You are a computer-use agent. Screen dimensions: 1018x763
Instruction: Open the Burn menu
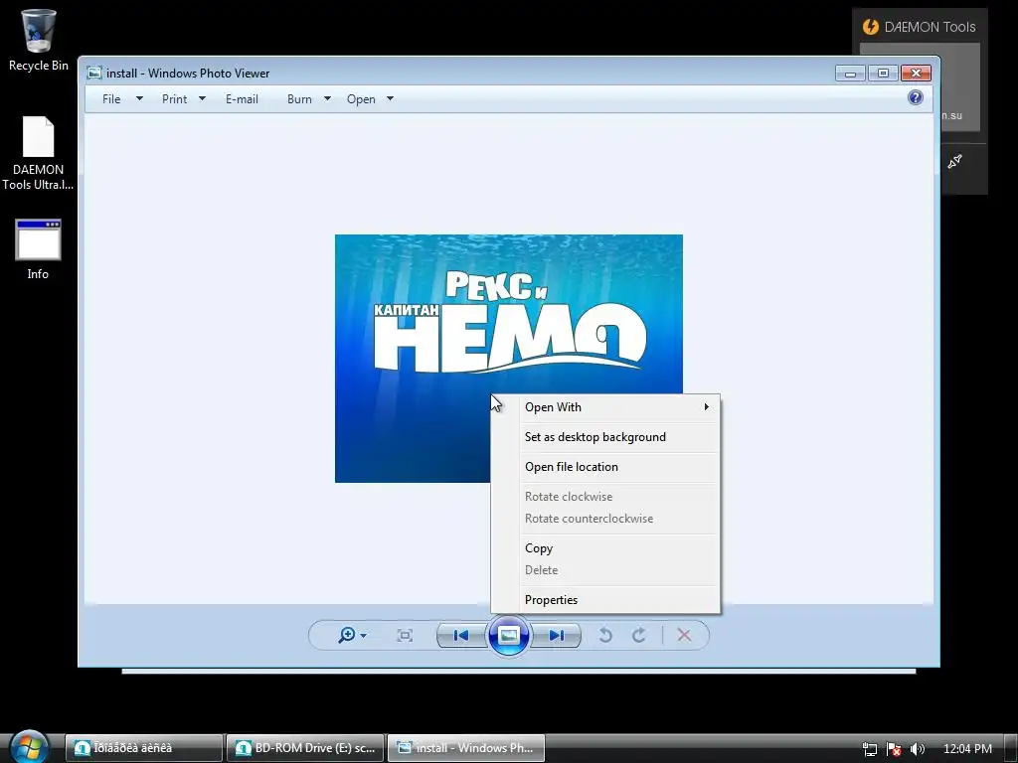point(299,99)
